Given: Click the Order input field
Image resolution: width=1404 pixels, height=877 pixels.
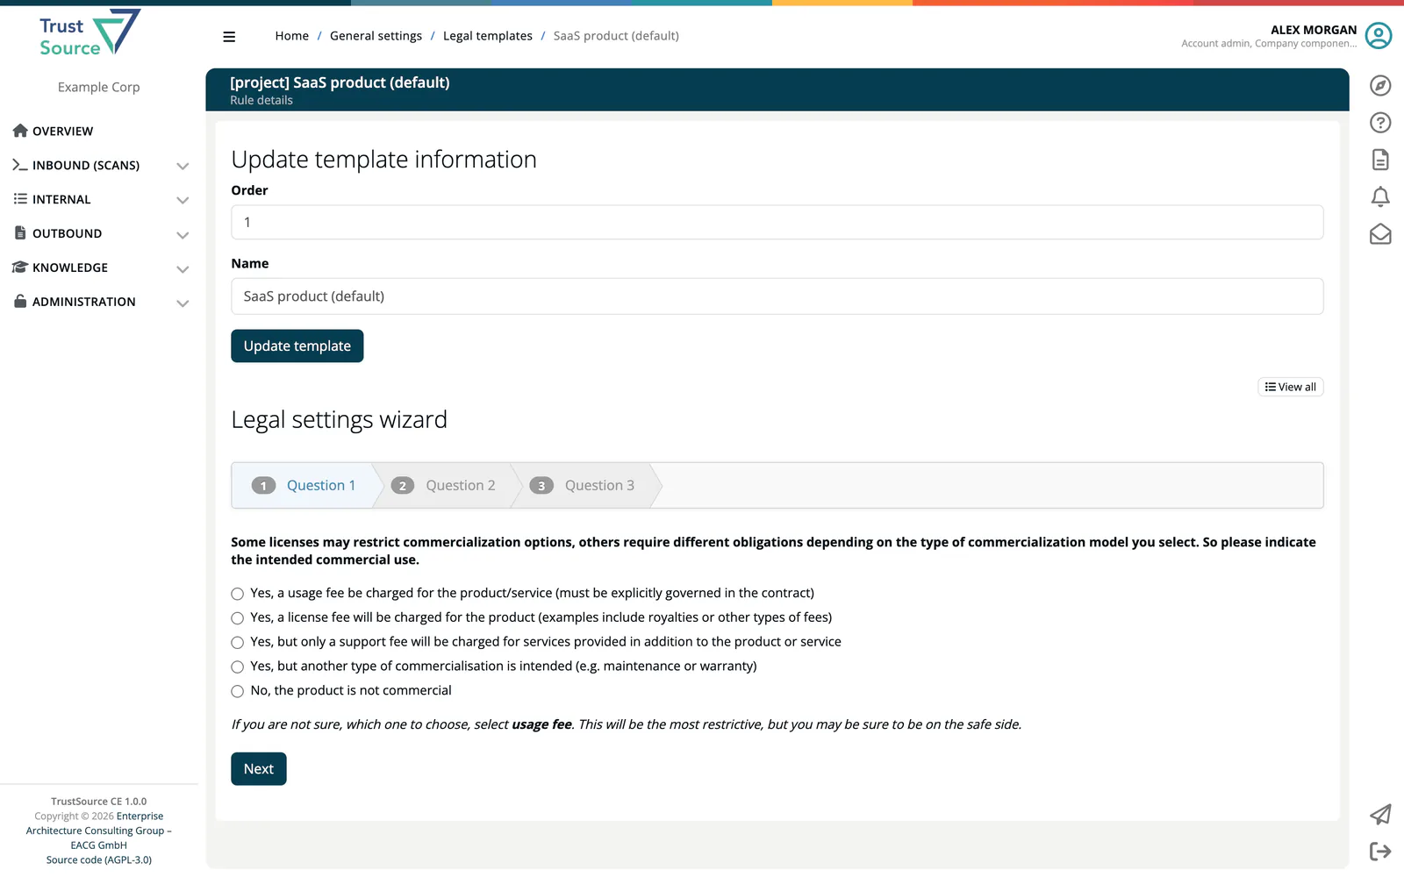Looking at the screenshot, I should click(777, 222).
